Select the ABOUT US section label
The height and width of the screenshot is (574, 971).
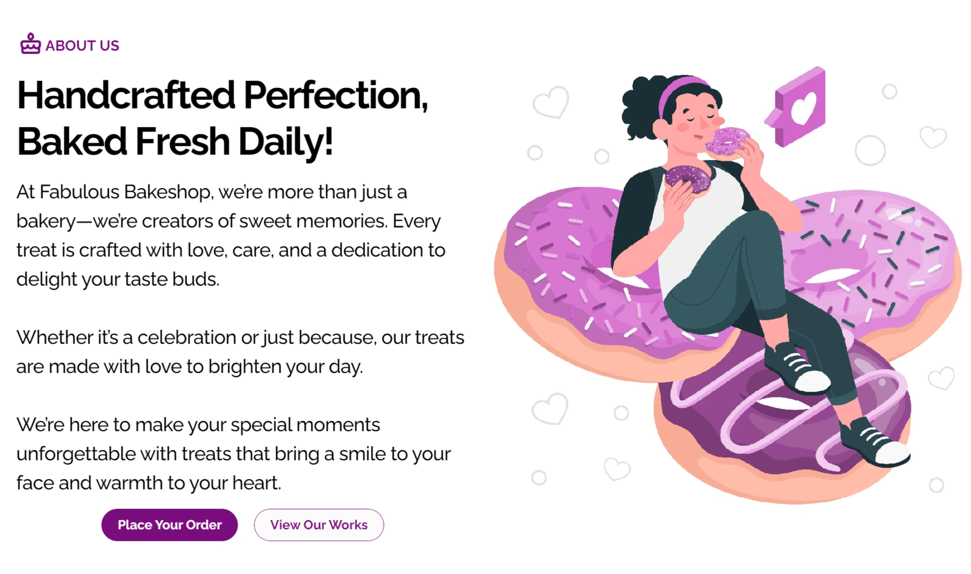click(82, 45)
